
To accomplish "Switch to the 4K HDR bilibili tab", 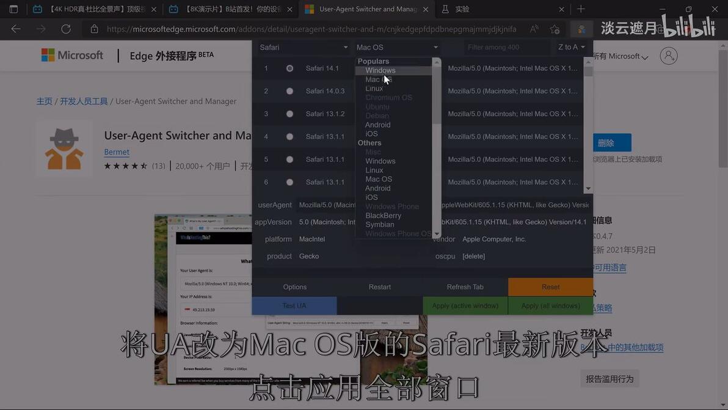I will (95, 9).
